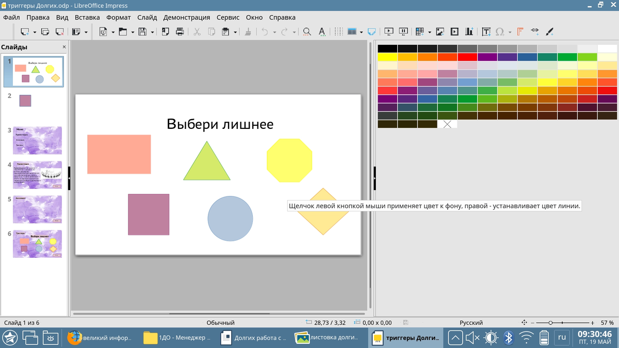Click the Insert Fontwork Text icon
619x348 pixels.
520,31
